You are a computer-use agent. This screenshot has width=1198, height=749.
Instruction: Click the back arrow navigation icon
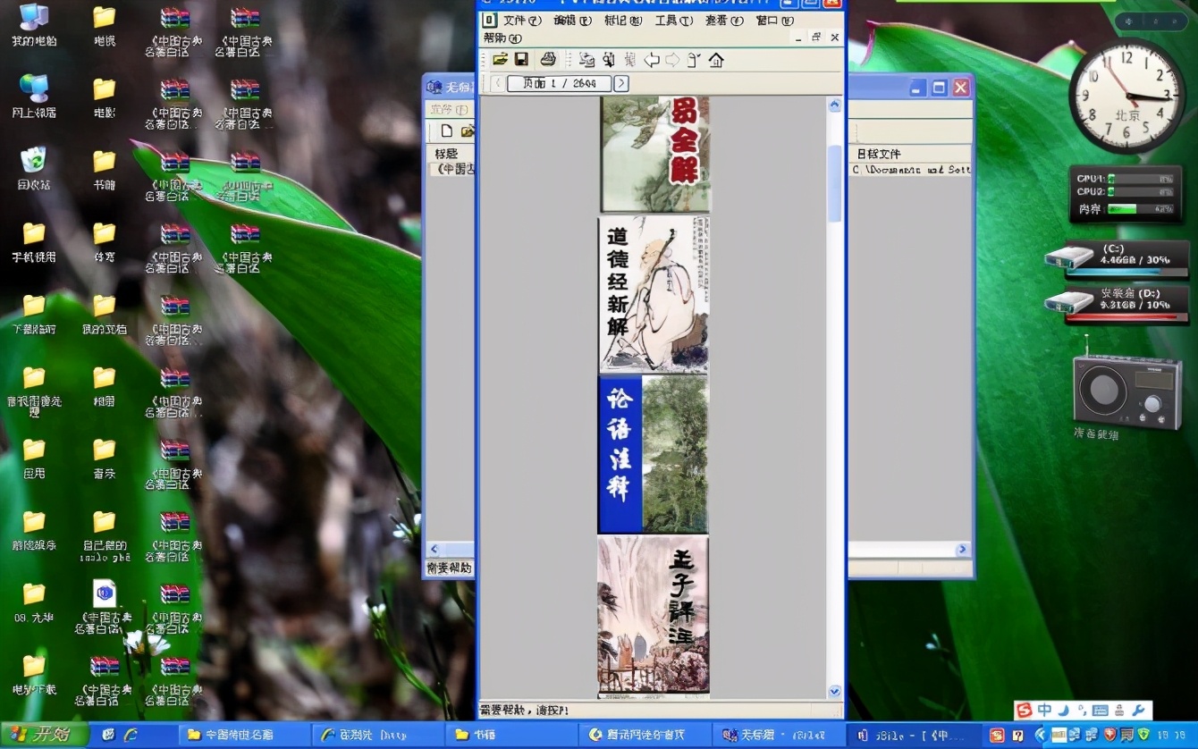pos(652,60)
